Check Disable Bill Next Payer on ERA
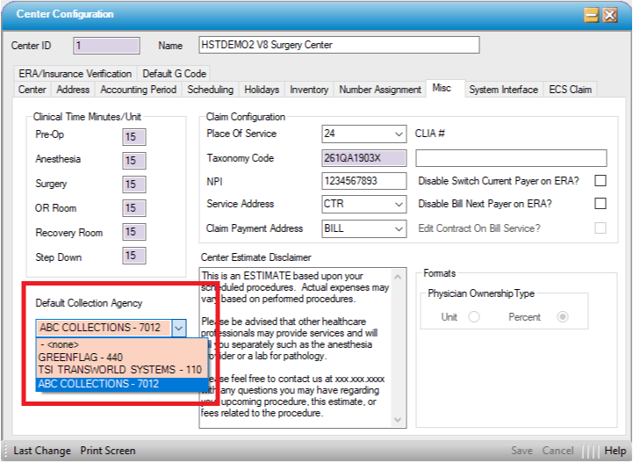This screenshot has height=463, width=633. point(601,204)
